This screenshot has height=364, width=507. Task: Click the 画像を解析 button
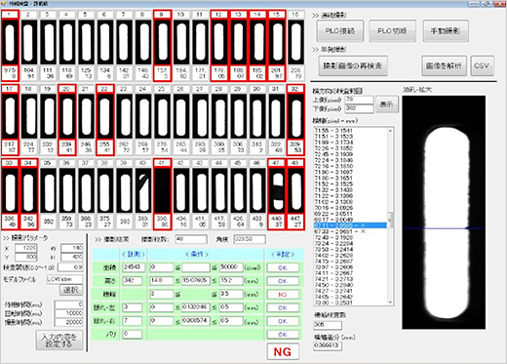(444, 65)
